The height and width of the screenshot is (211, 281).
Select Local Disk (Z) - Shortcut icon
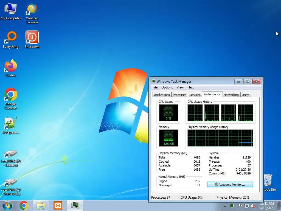click(x=11, y=158)
